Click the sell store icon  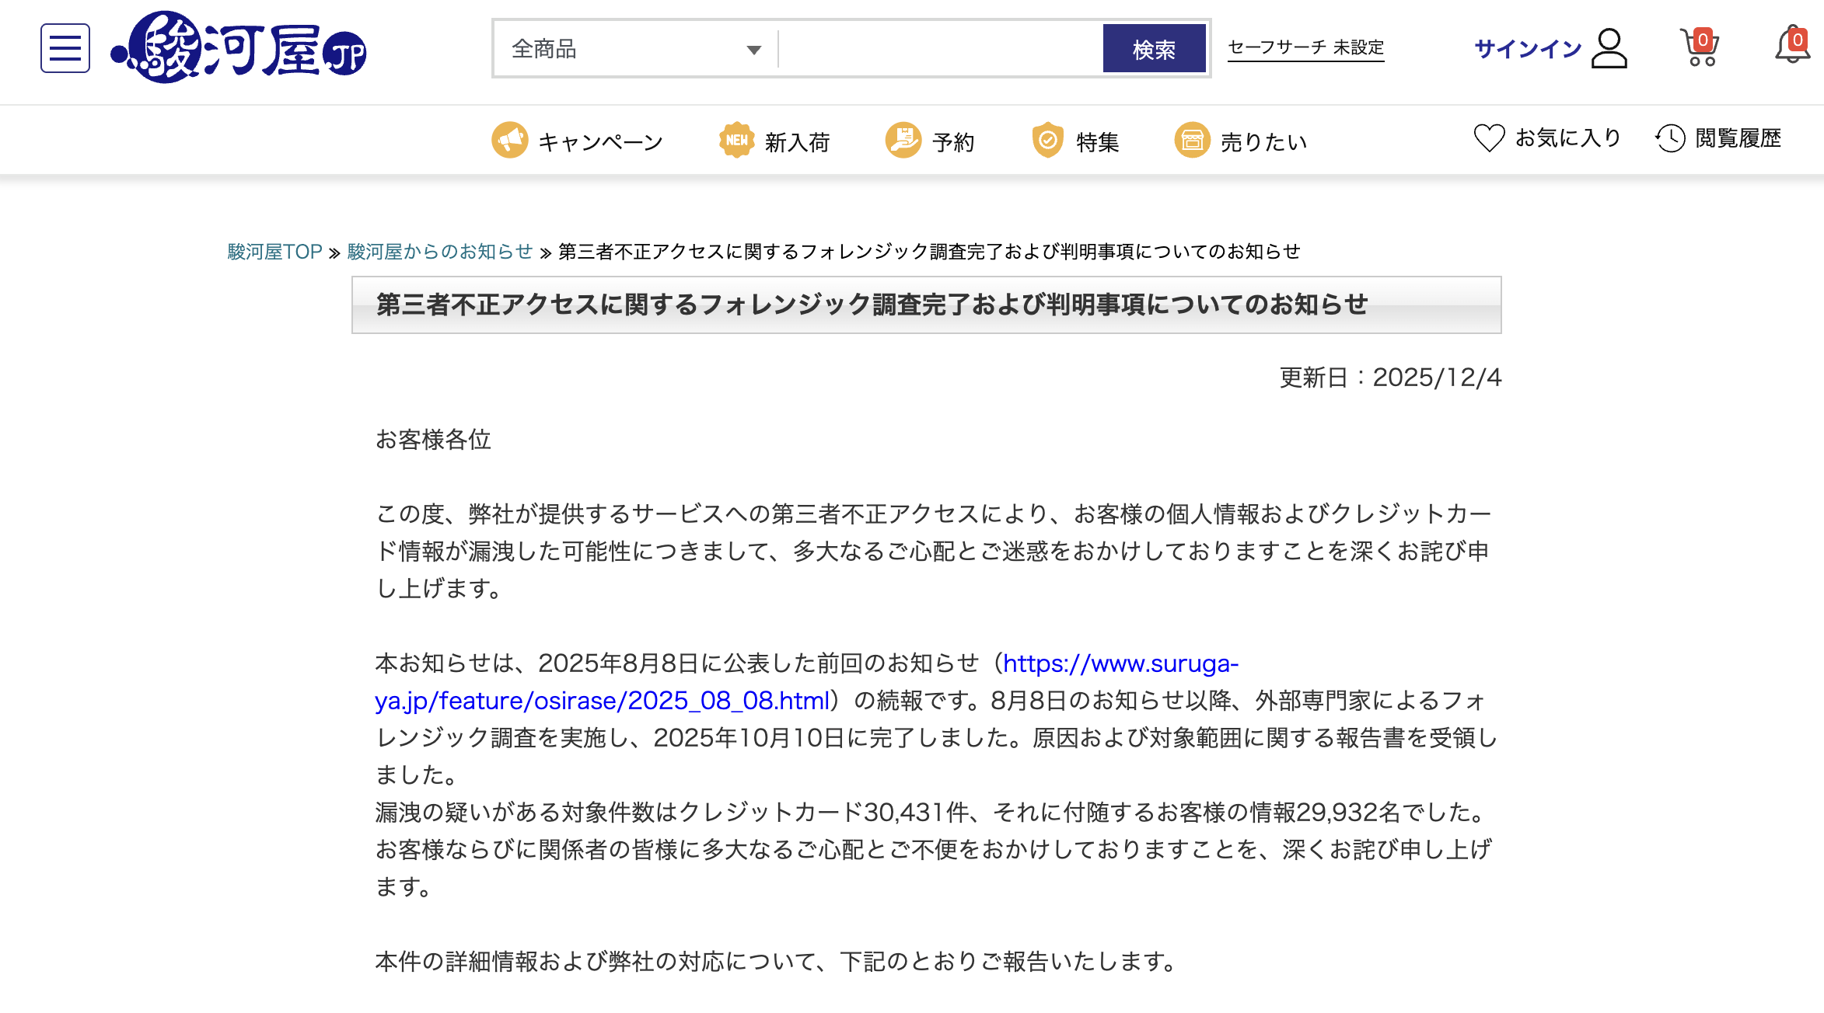(1192, 141)
